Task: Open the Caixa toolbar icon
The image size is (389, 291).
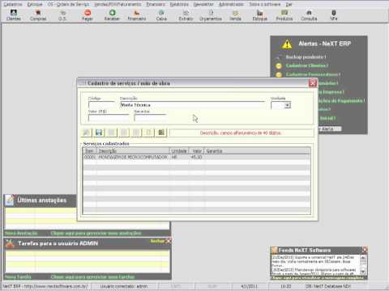Action: 161,15
